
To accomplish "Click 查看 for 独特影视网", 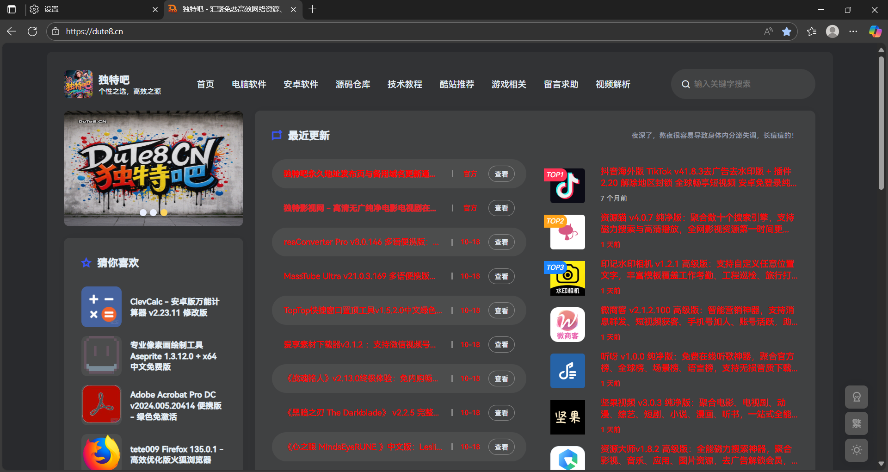I will (501, 208).
